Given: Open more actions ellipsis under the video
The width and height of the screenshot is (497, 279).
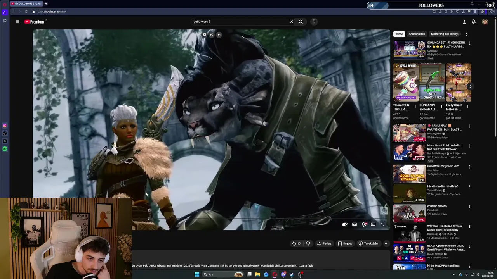Looking at the screenshot, I should click(x=386, y=243).
